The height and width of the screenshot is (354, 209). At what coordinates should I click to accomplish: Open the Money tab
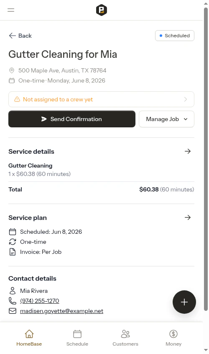coord(173,338)
